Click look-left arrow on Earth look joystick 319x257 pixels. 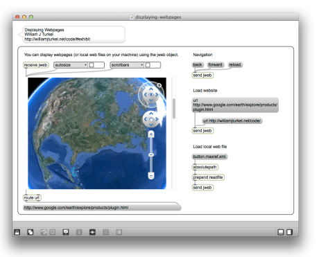point(146,94)
